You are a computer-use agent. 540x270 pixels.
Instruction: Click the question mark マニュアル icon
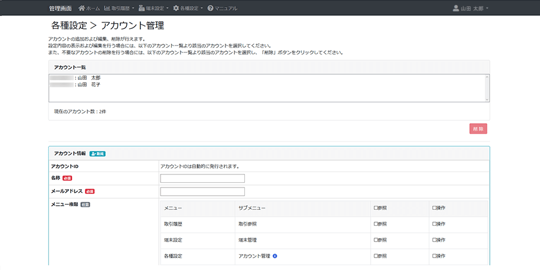click(x=211, y=8)
